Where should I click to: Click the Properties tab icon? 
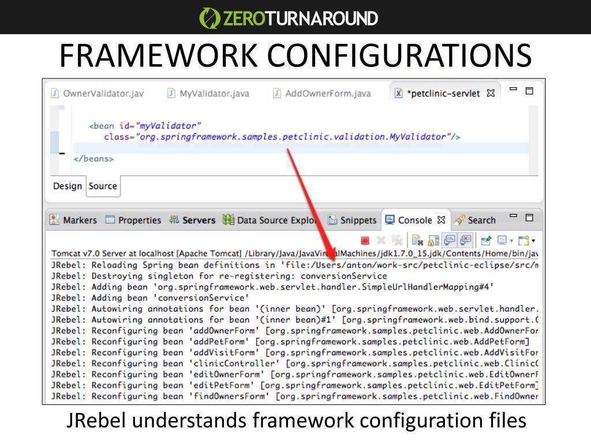[110, 220]
